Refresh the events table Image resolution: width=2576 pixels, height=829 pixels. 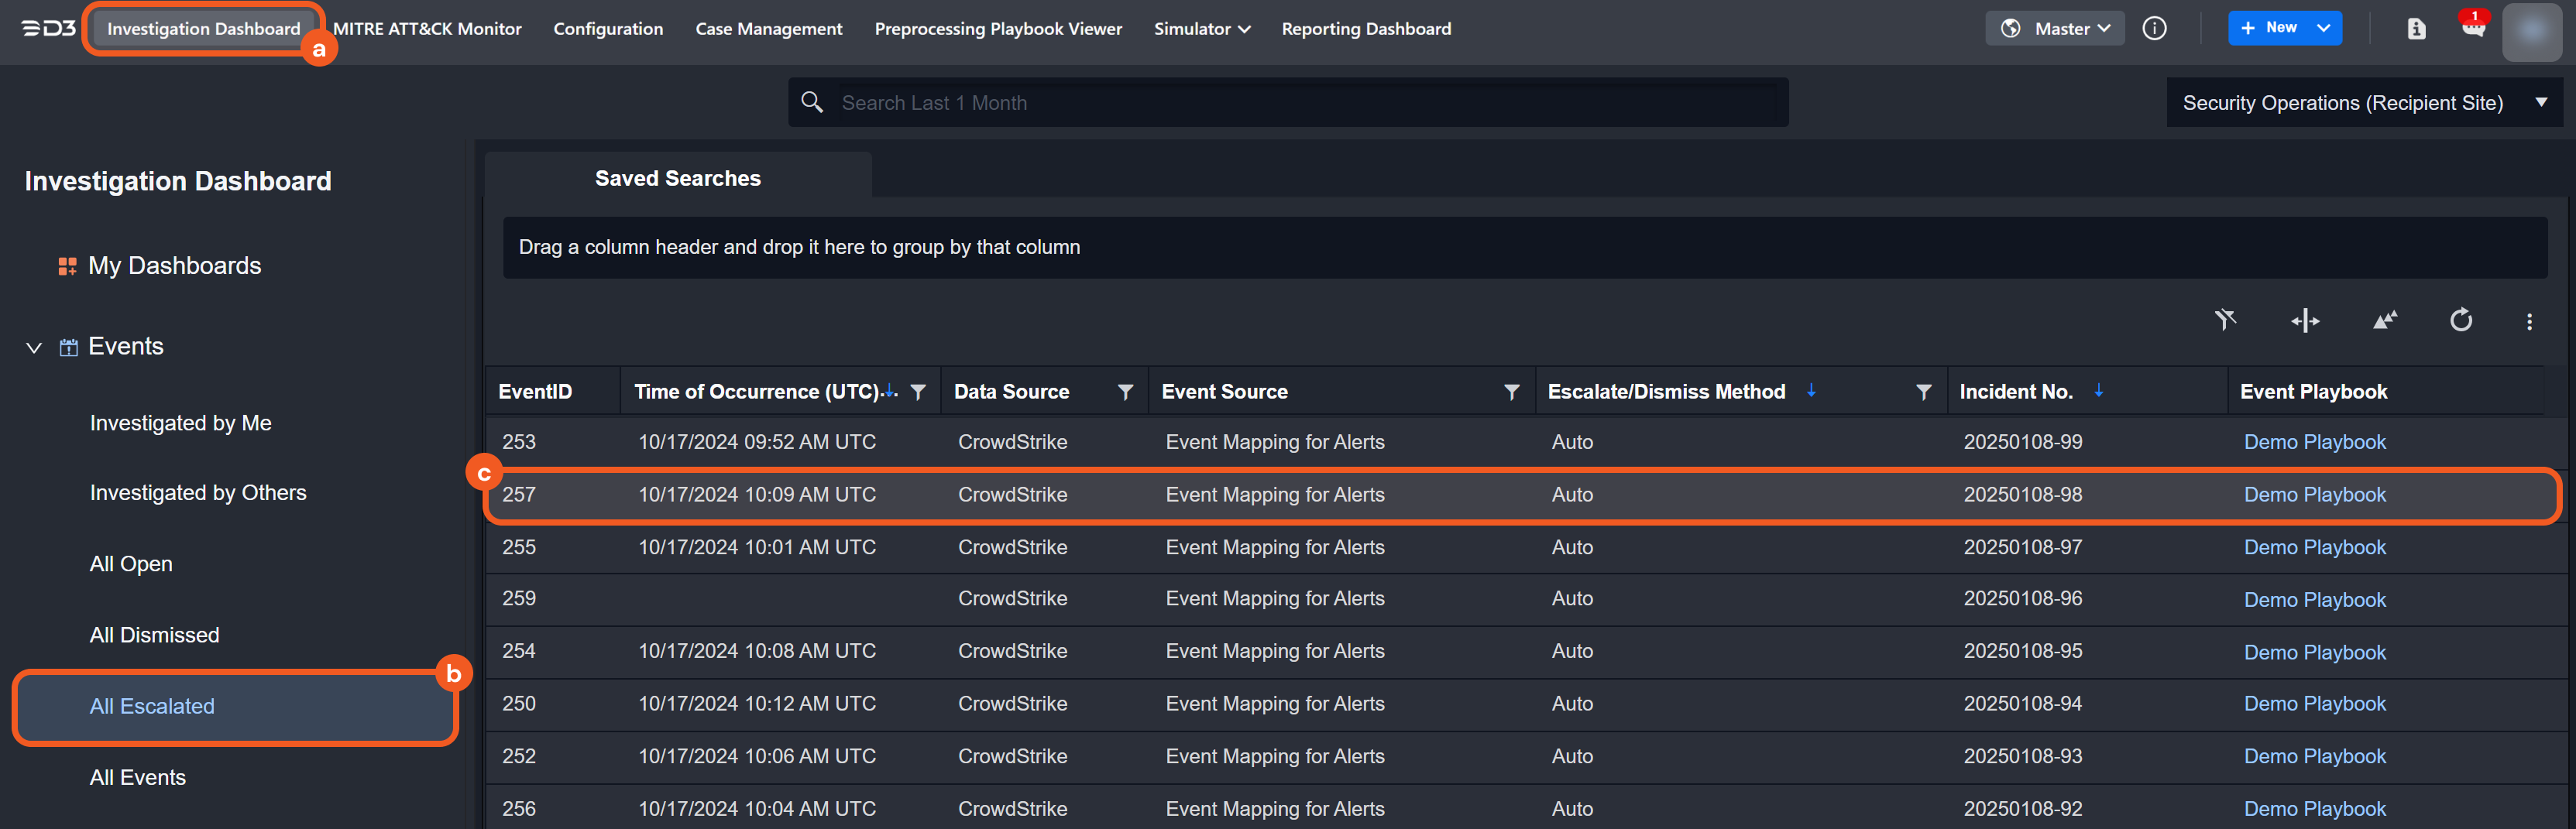point(2460,320)
